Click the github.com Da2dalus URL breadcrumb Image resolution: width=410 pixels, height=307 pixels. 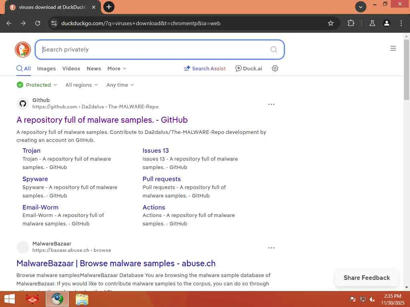(95, 106)
